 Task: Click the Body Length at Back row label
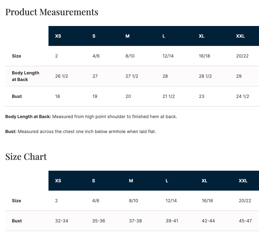click(x=25, y=76)
